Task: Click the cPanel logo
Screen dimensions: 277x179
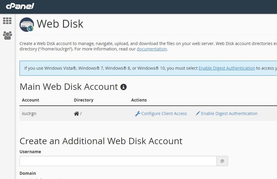Action: 19,6
